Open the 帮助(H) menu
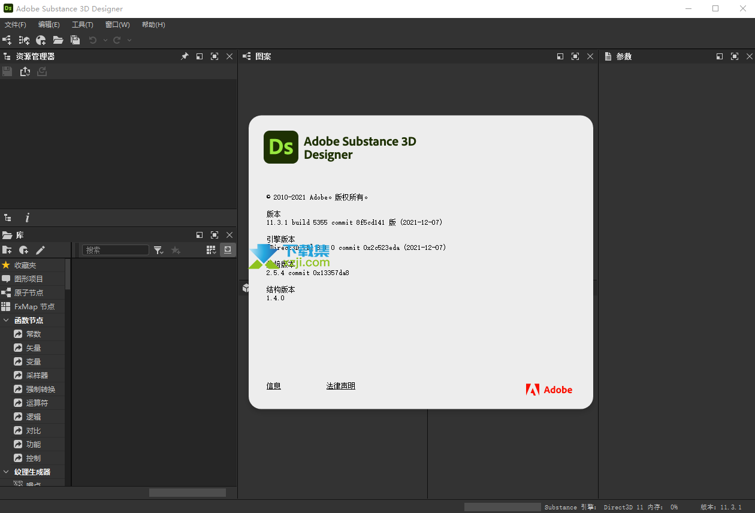Viewport: 755px width, 513px height. [153, 25]
